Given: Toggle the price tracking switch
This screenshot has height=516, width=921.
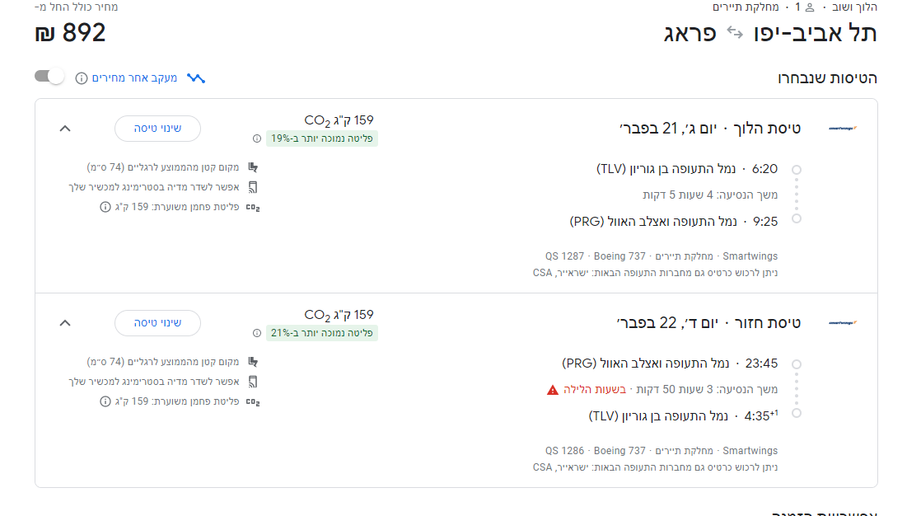Looking at the screenshot, I should pyautogui.click(x=49, y=77).
